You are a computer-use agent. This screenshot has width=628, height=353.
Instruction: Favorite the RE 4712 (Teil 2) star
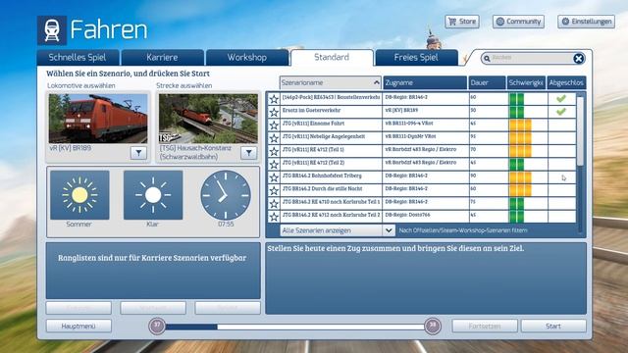274,165
